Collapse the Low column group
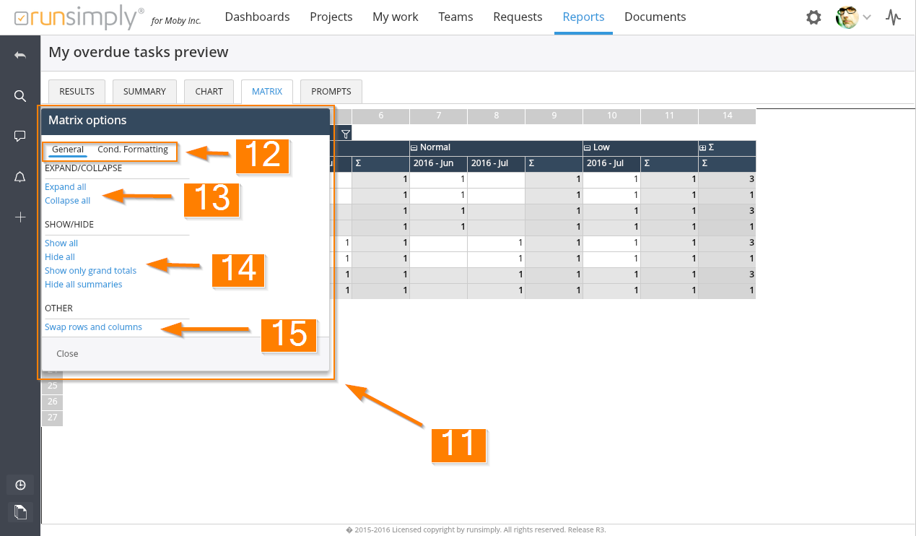Screen dimensions: 916x536 tap(588, 147)
